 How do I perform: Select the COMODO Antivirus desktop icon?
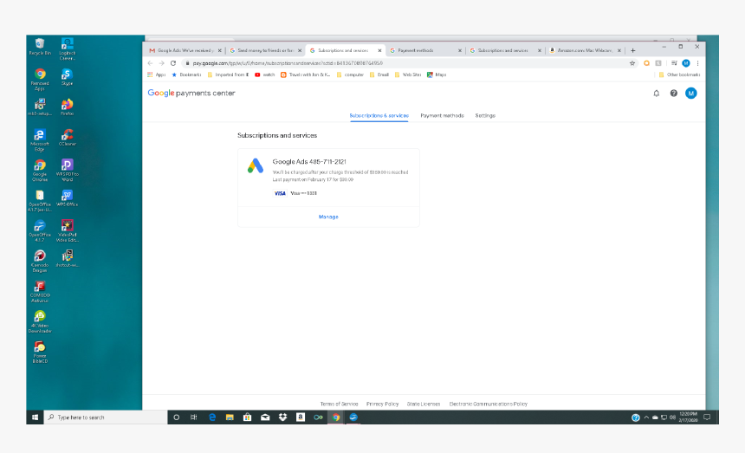point(40,292)
